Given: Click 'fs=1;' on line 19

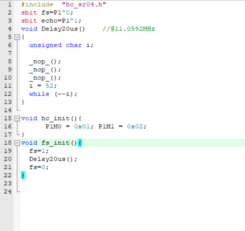Looking at the screenshot, I should click(39, 151).
